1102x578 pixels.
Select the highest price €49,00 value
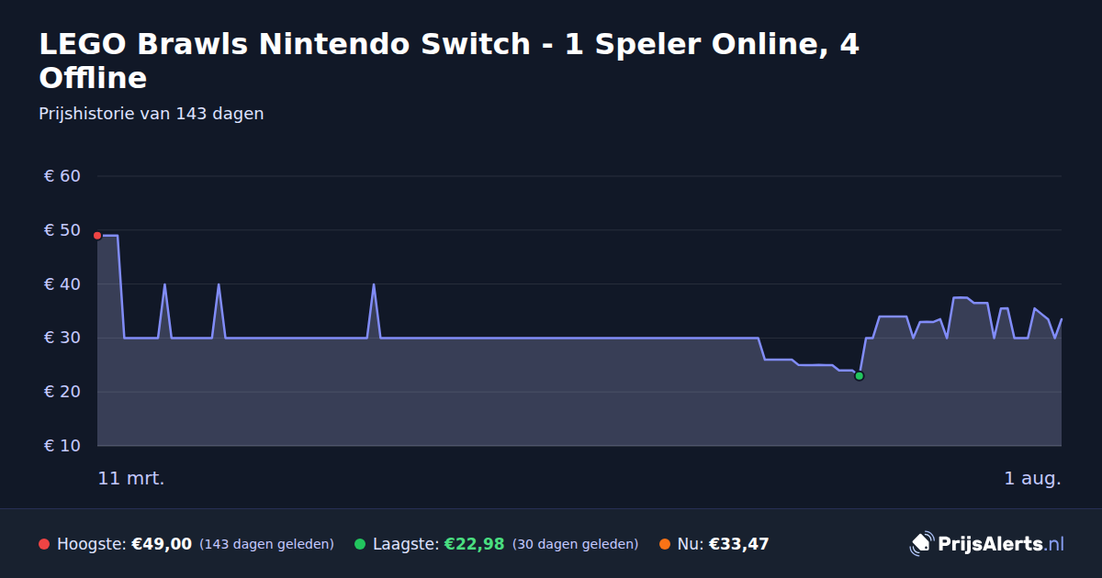162,544
